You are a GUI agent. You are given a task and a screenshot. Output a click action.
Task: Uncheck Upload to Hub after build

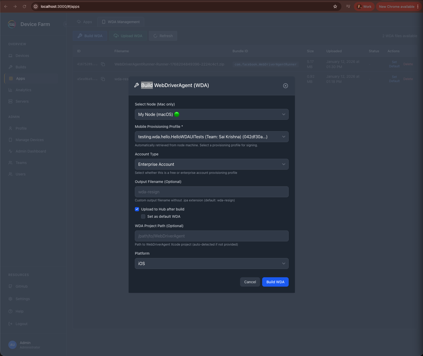pyautogui.click(x=137, y=209)
